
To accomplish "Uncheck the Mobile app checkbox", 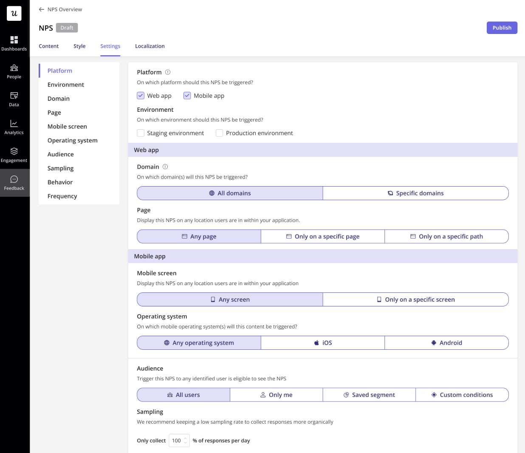I will pyautogui.click(x=187, y=96).
